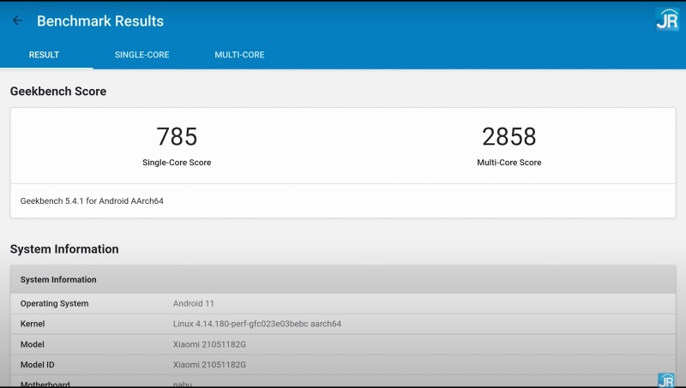Click the bold System Information section heading

64,249
